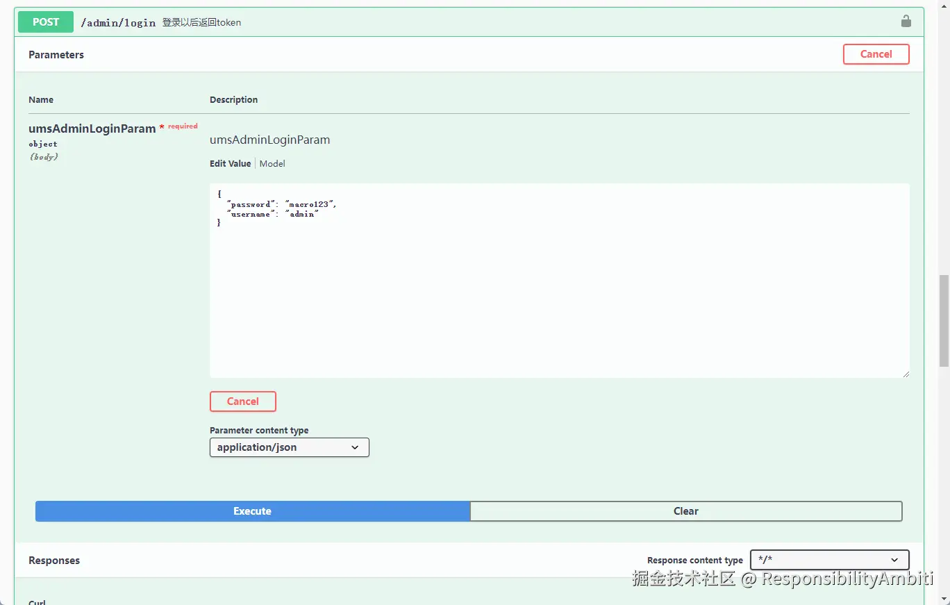Switch to the Model tab

pyautogui.click(x=272, y=164)
